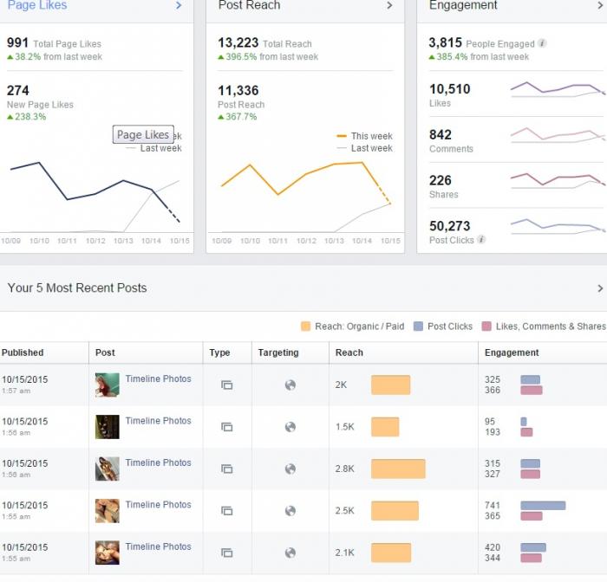Open Timeline Photos link of the 2K reach post
Viewport: 607px width, 582px height.
click(x=159, y=378)
